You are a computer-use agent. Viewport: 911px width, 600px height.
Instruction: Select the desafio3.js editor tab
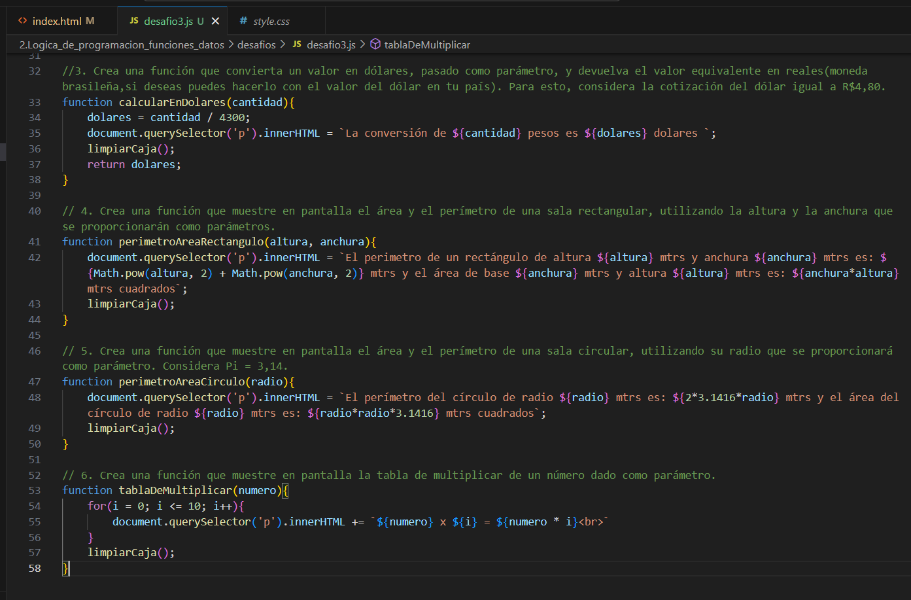[173, 21]
